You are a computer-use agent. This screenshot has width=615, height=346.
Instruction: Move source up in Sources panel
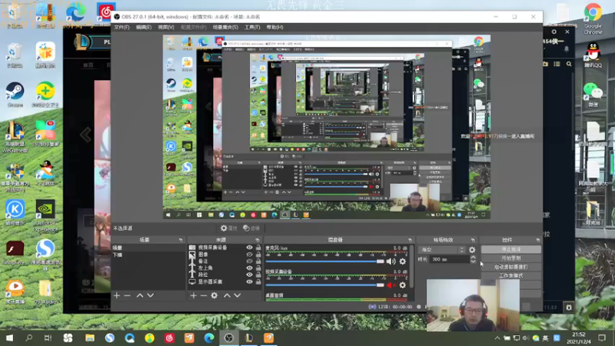[x=227, y=295]
